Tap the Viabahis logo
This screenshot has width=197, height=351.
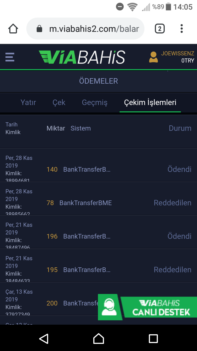point(82,57)
